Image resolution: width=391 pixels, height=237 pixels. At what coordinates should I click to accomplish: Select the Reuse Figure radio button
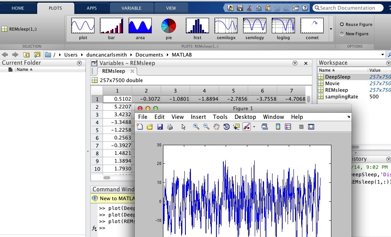(342, 24)
